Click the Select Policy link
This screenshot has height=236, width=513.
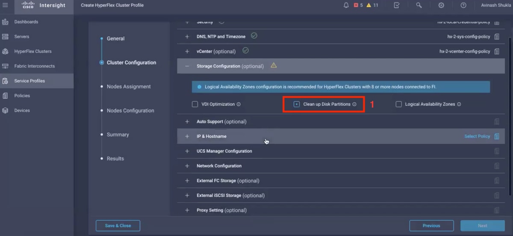(x=477, y=137)
